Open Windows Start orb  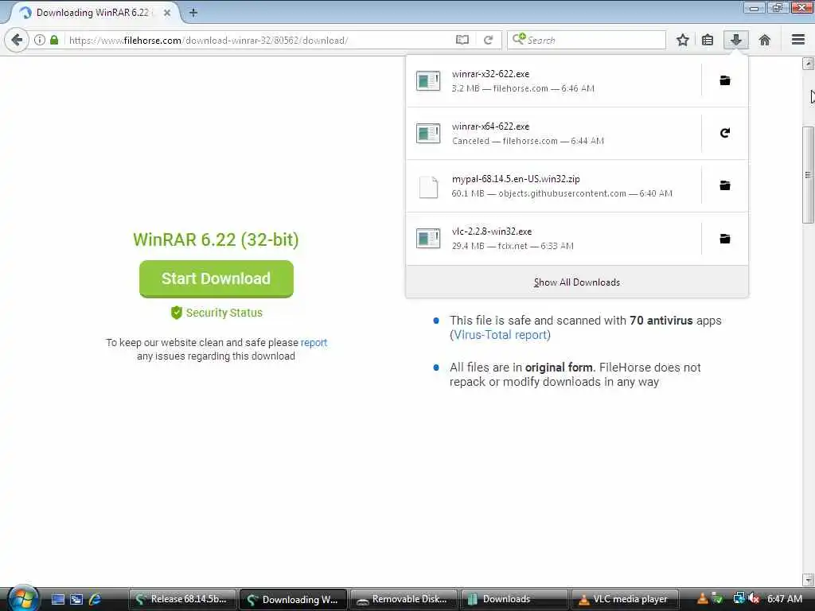pos(23,598)
